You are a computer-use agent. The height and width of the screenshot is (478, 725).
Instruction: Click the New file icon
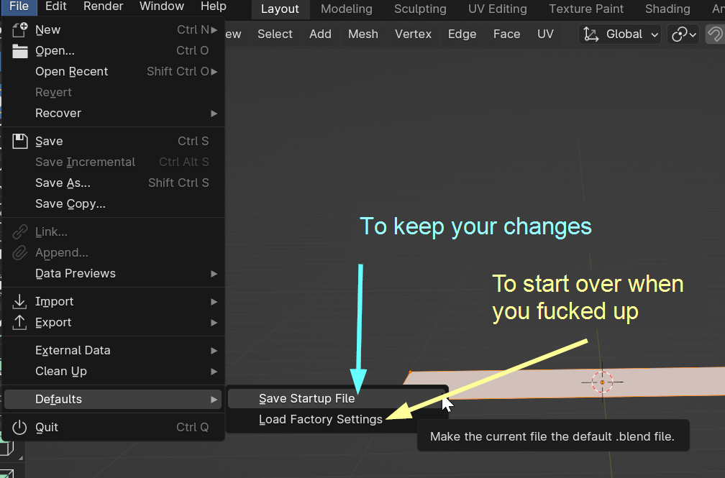click(20, 29)
